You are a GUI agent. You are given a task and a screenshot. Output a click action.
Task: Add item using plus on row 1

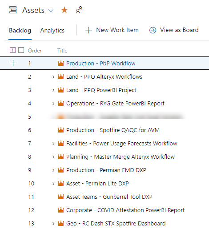pos(13,63)
